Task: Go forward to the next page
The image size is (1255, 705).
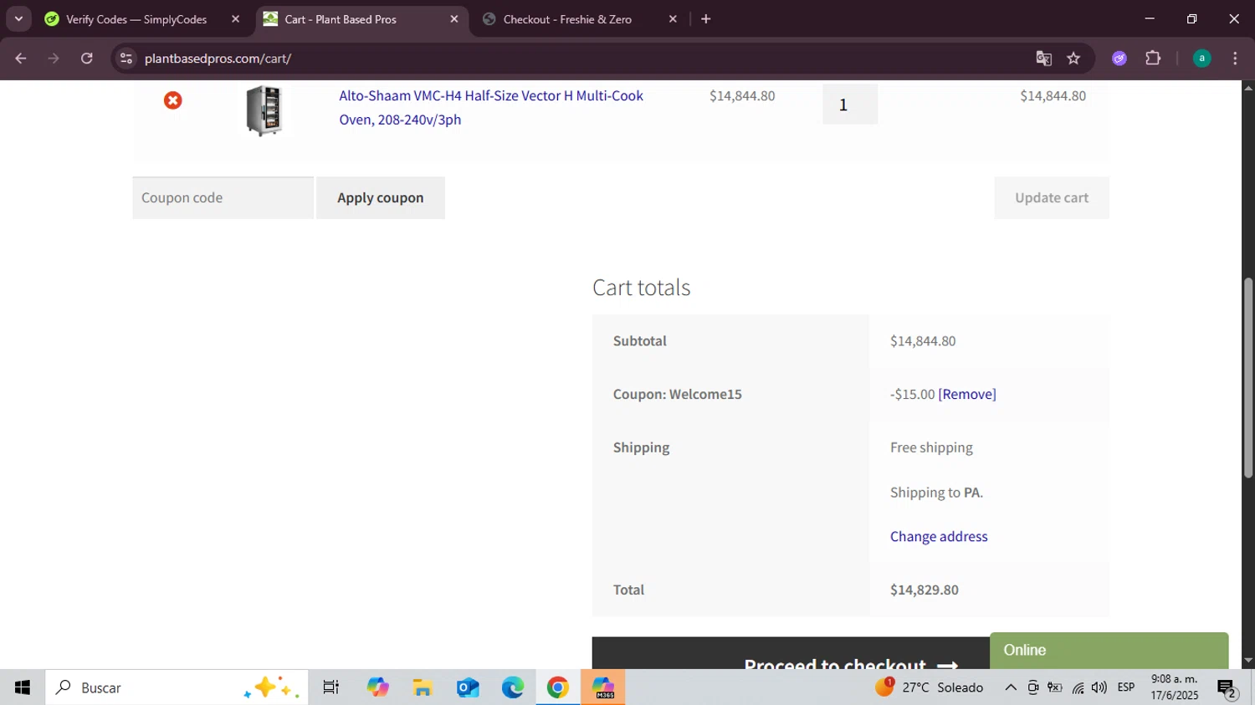Action: [x=54, y=59]
